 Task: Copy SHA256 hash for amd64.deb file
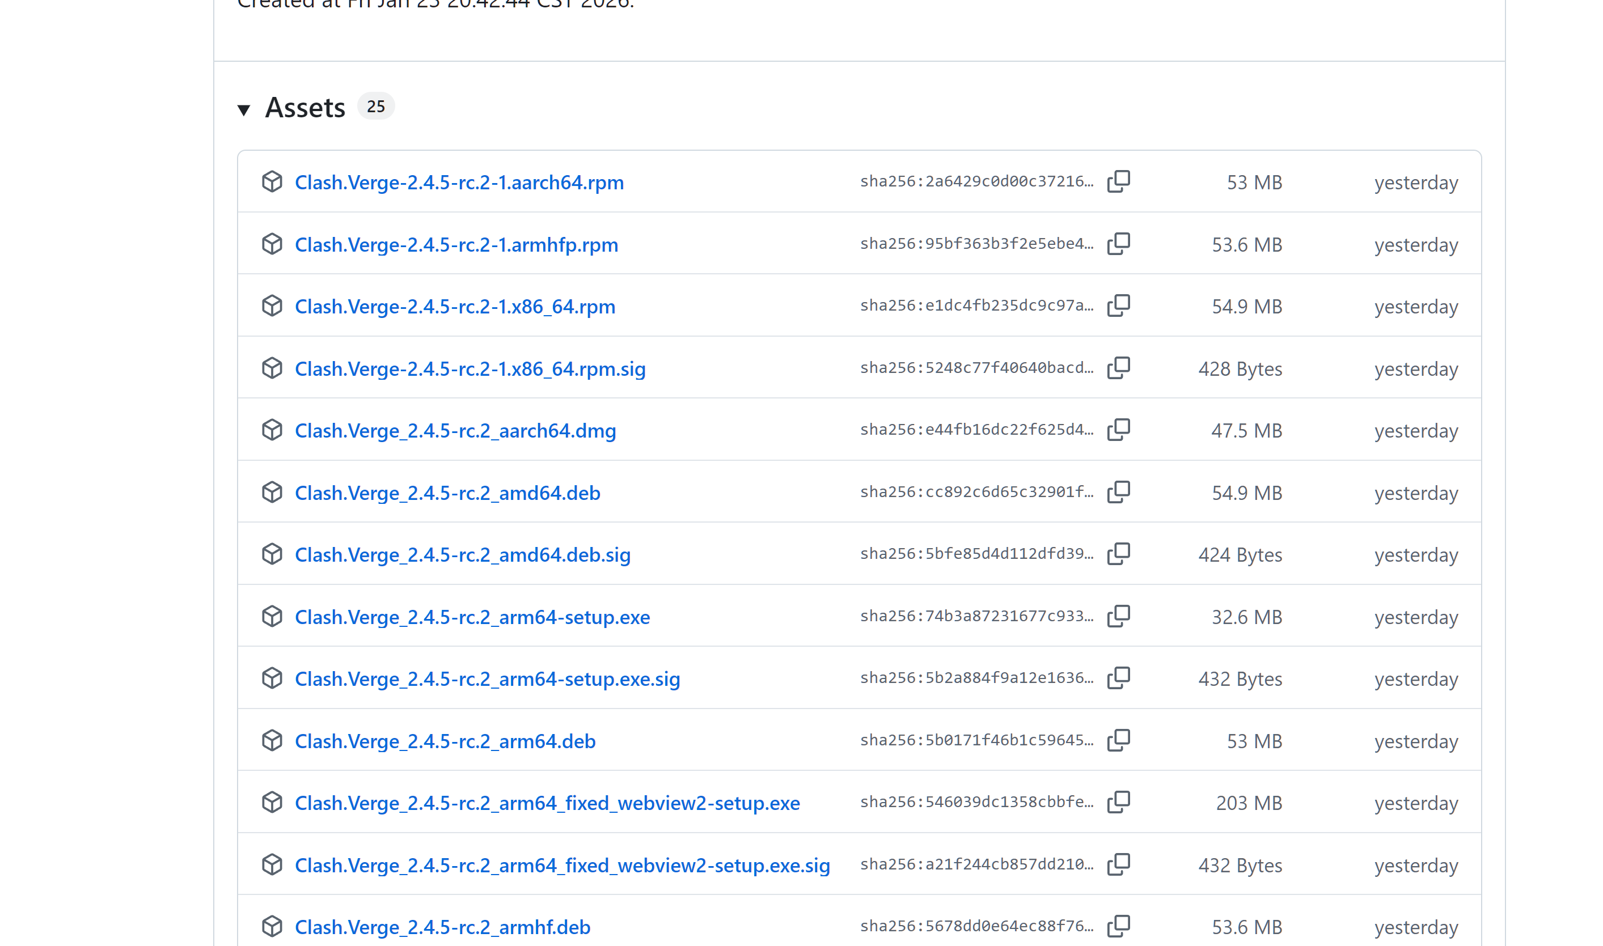pos(1118,492)
